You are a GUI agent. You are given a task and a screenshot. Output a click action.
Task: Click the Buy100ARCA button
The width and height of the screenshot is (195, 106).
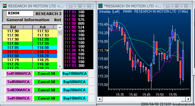click(75, 98)
